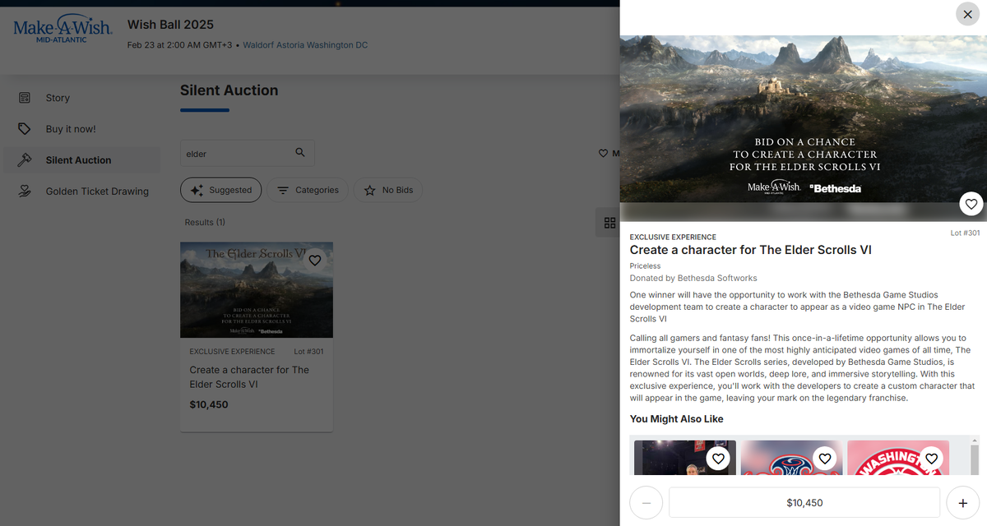Click the Elder Scrolls VI hero banner image

point(803,128)
